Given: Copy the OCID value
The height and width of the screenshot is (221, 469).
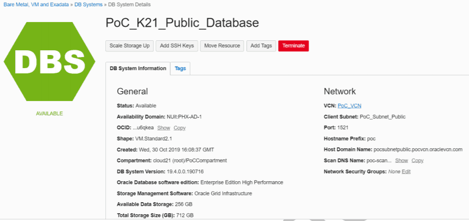Looking at the screenshot, I should point(179,128).
